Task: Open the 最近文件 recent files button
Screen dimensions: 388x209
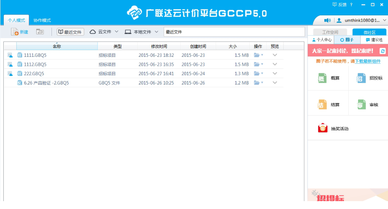Action: point(71,32)
